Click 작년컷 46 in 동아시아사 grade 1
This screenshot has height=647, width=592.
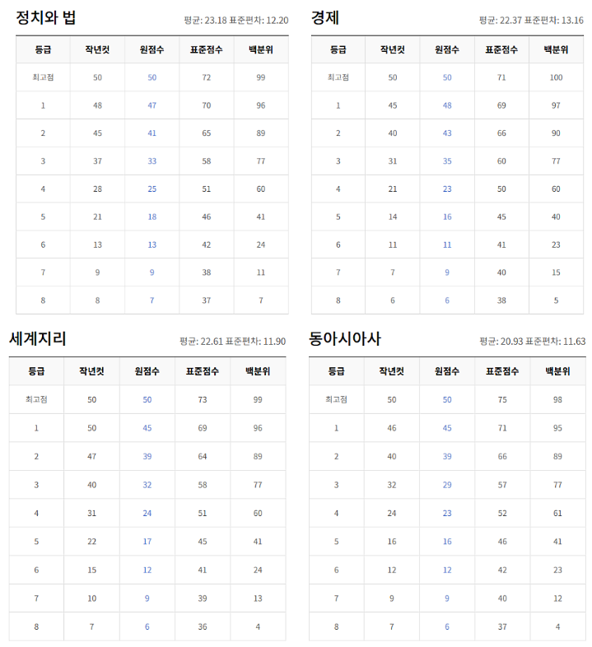click(x=392, y=428)
